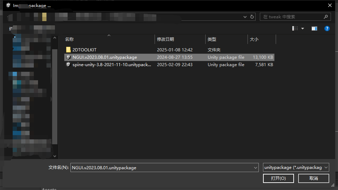Screen dimensions: 338x190
Task: Select the NGUI.v2023.08.01.unitypackage file row
Action: (x=169, y=57)
